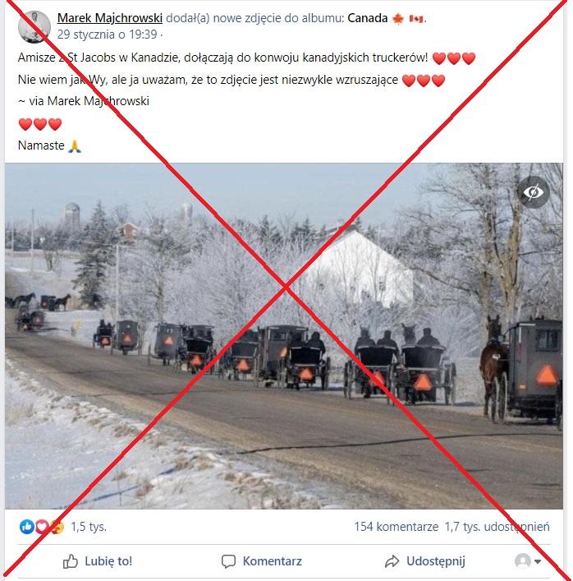Click the thumbs-up icon beside Lubię to!
This screenshot has height=581, width=573.
71,561
